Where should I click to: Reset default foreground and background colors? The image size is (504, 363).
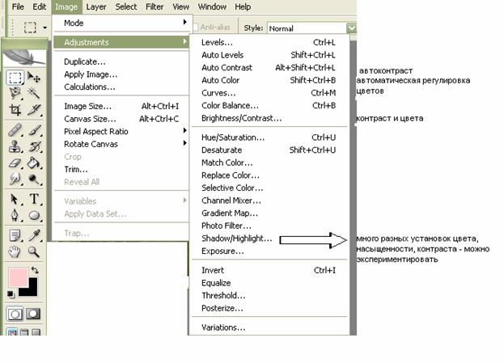coord(11,294)
